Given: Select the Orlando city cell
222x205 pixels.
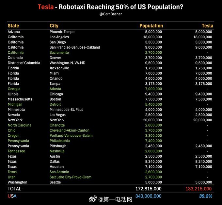Looking at the screenshot, I should [56, 78].
